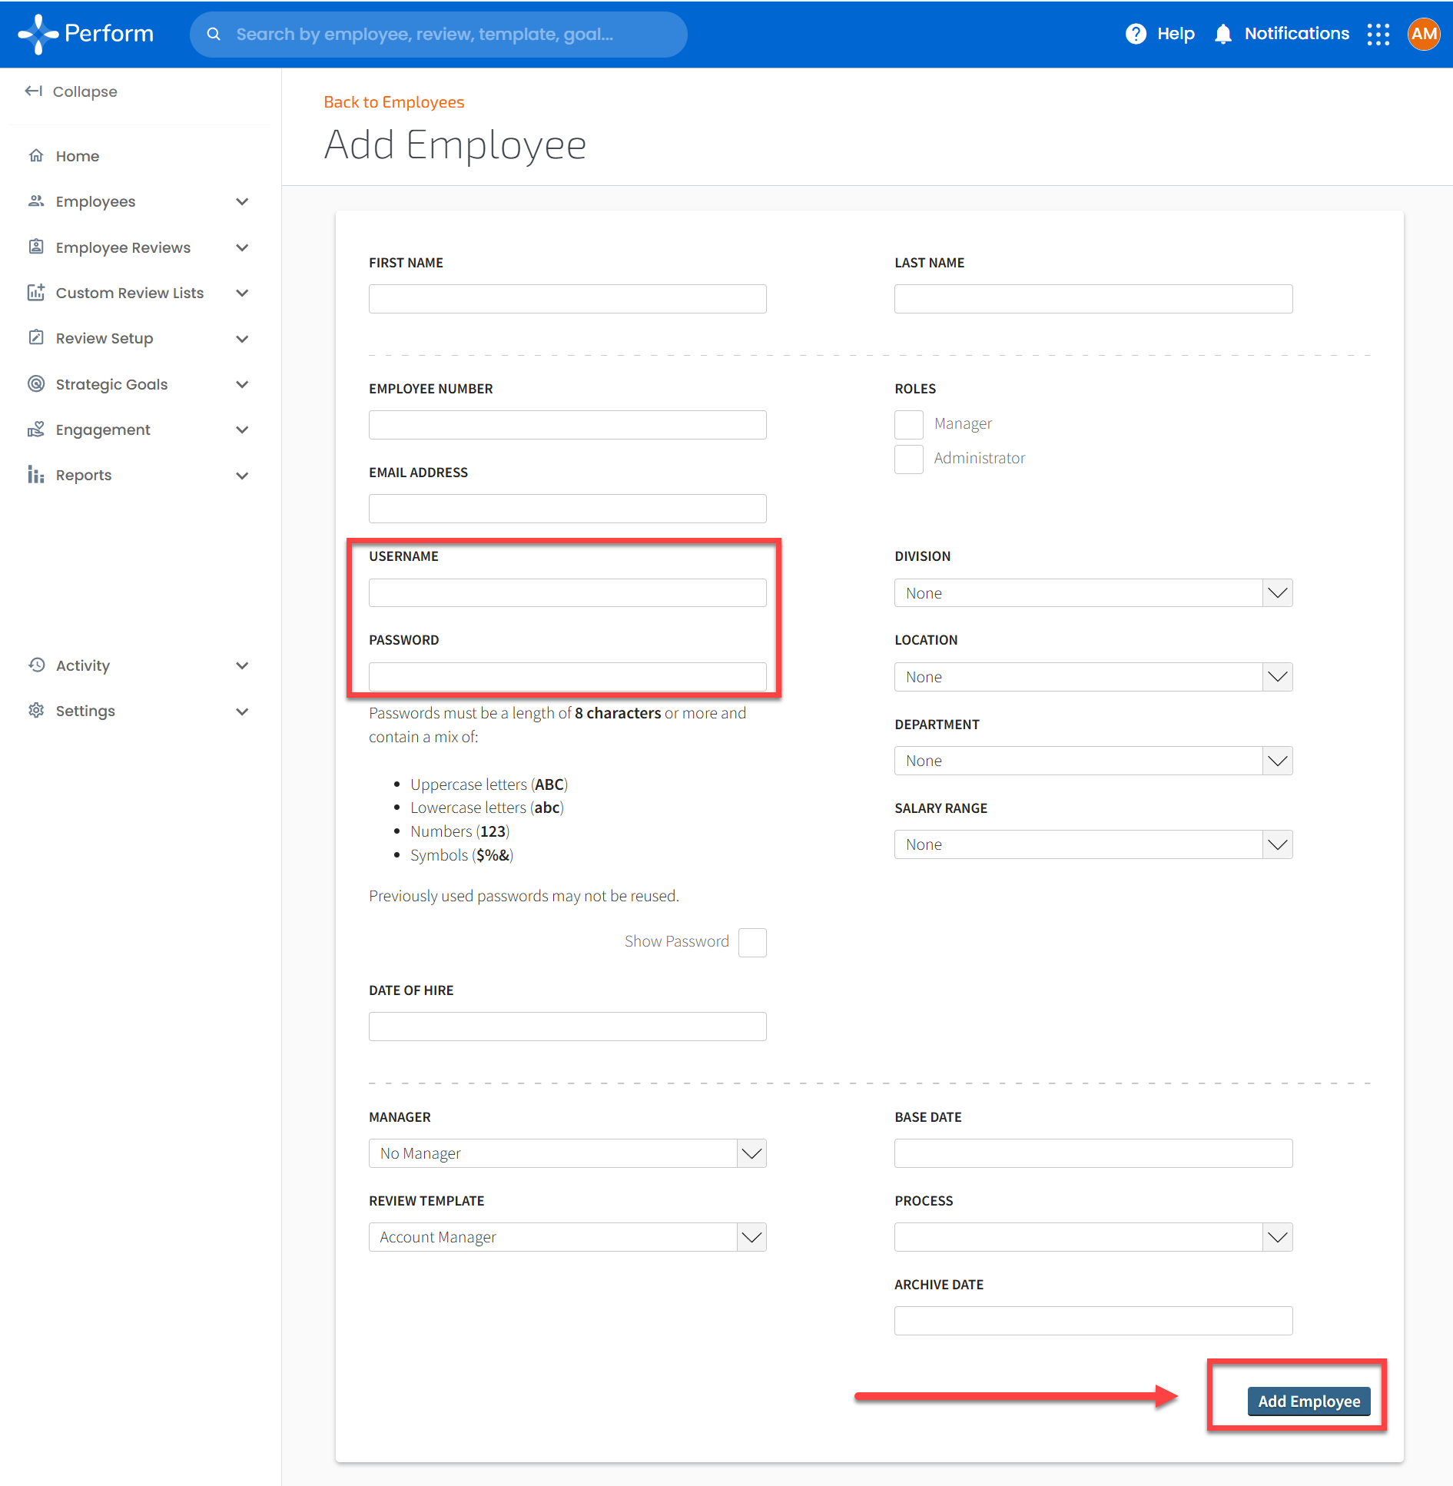Click the Settings gear icon in sidebar
1453x1486 pixels.
[36, 711]
